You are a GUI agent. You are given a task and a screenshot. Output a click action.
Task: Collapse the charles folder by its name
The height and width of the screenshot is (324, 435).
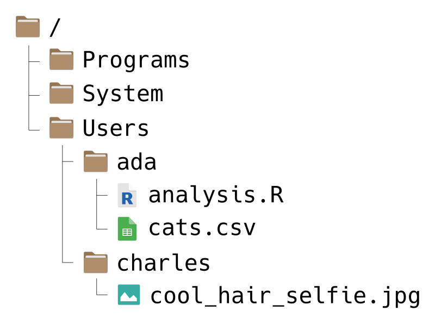point(164,263)
